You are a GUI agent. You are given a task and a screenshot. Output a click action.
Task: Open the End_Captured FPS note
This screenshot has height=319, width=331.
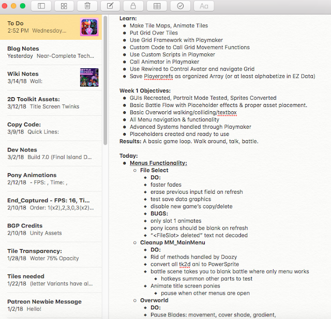(51, 204)
